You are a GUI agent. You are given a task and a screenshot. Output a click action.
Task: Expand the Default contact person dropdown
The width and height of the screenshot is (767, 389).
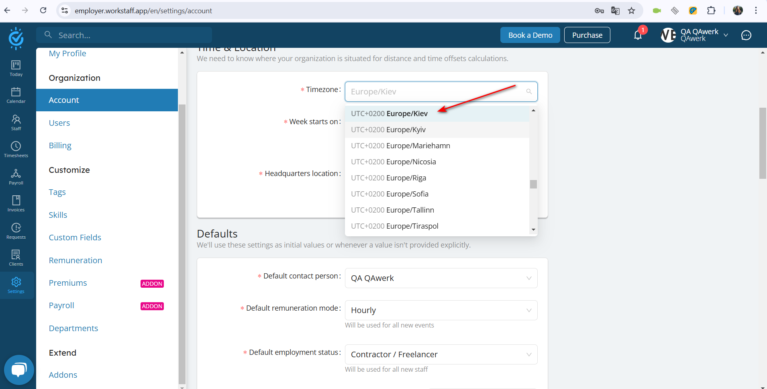tap(441, 278)
